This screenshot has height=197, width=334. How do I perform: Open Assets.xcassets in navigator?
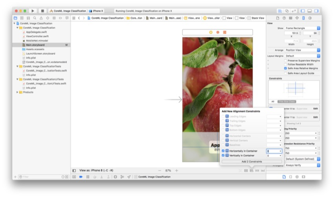click(35, 49)
